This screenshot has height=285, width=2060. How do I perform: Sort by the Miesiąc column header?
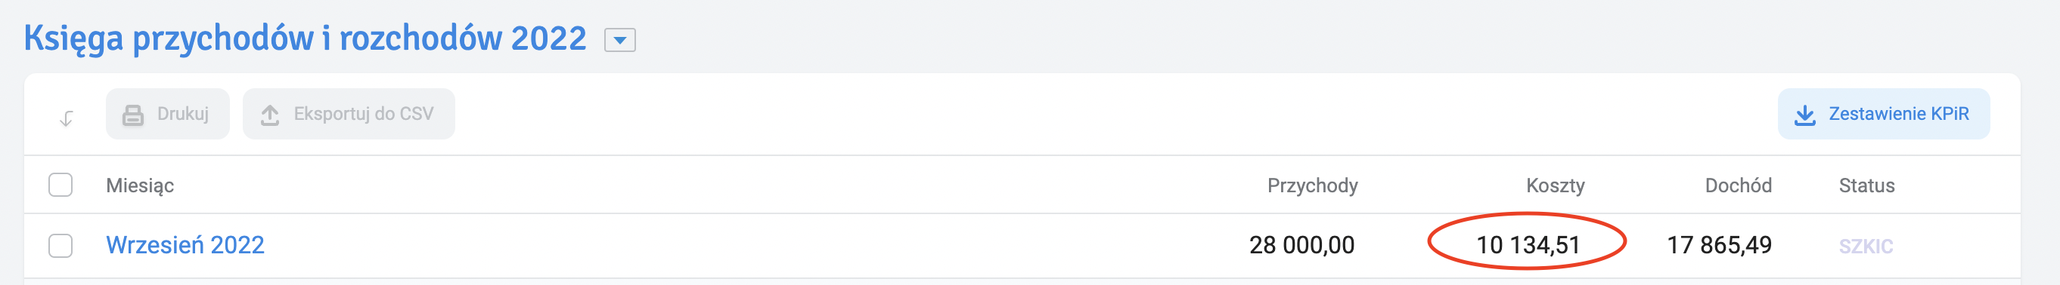click(140, 186)
